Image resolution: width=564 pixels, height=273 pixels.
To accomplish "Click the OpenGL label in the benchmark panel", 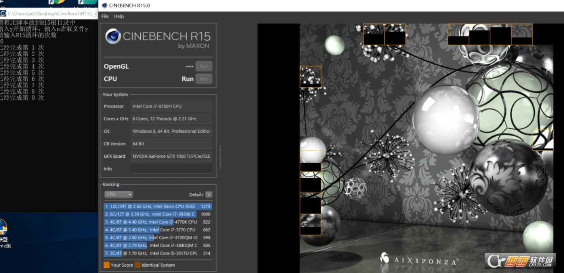I will pyautogui.click(x=116, y=67).
